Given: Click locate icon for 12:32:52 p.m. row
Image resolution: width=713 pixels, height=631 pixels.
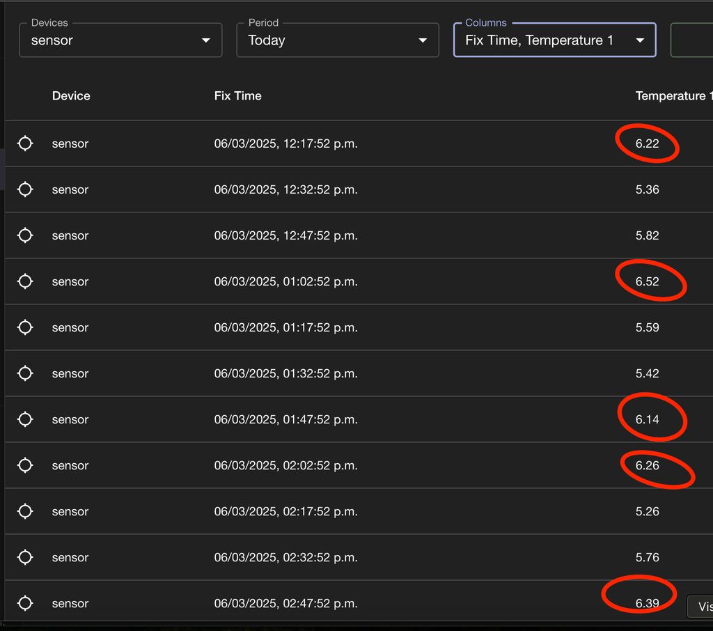Looking at the screenshot, I should [25, 189].
